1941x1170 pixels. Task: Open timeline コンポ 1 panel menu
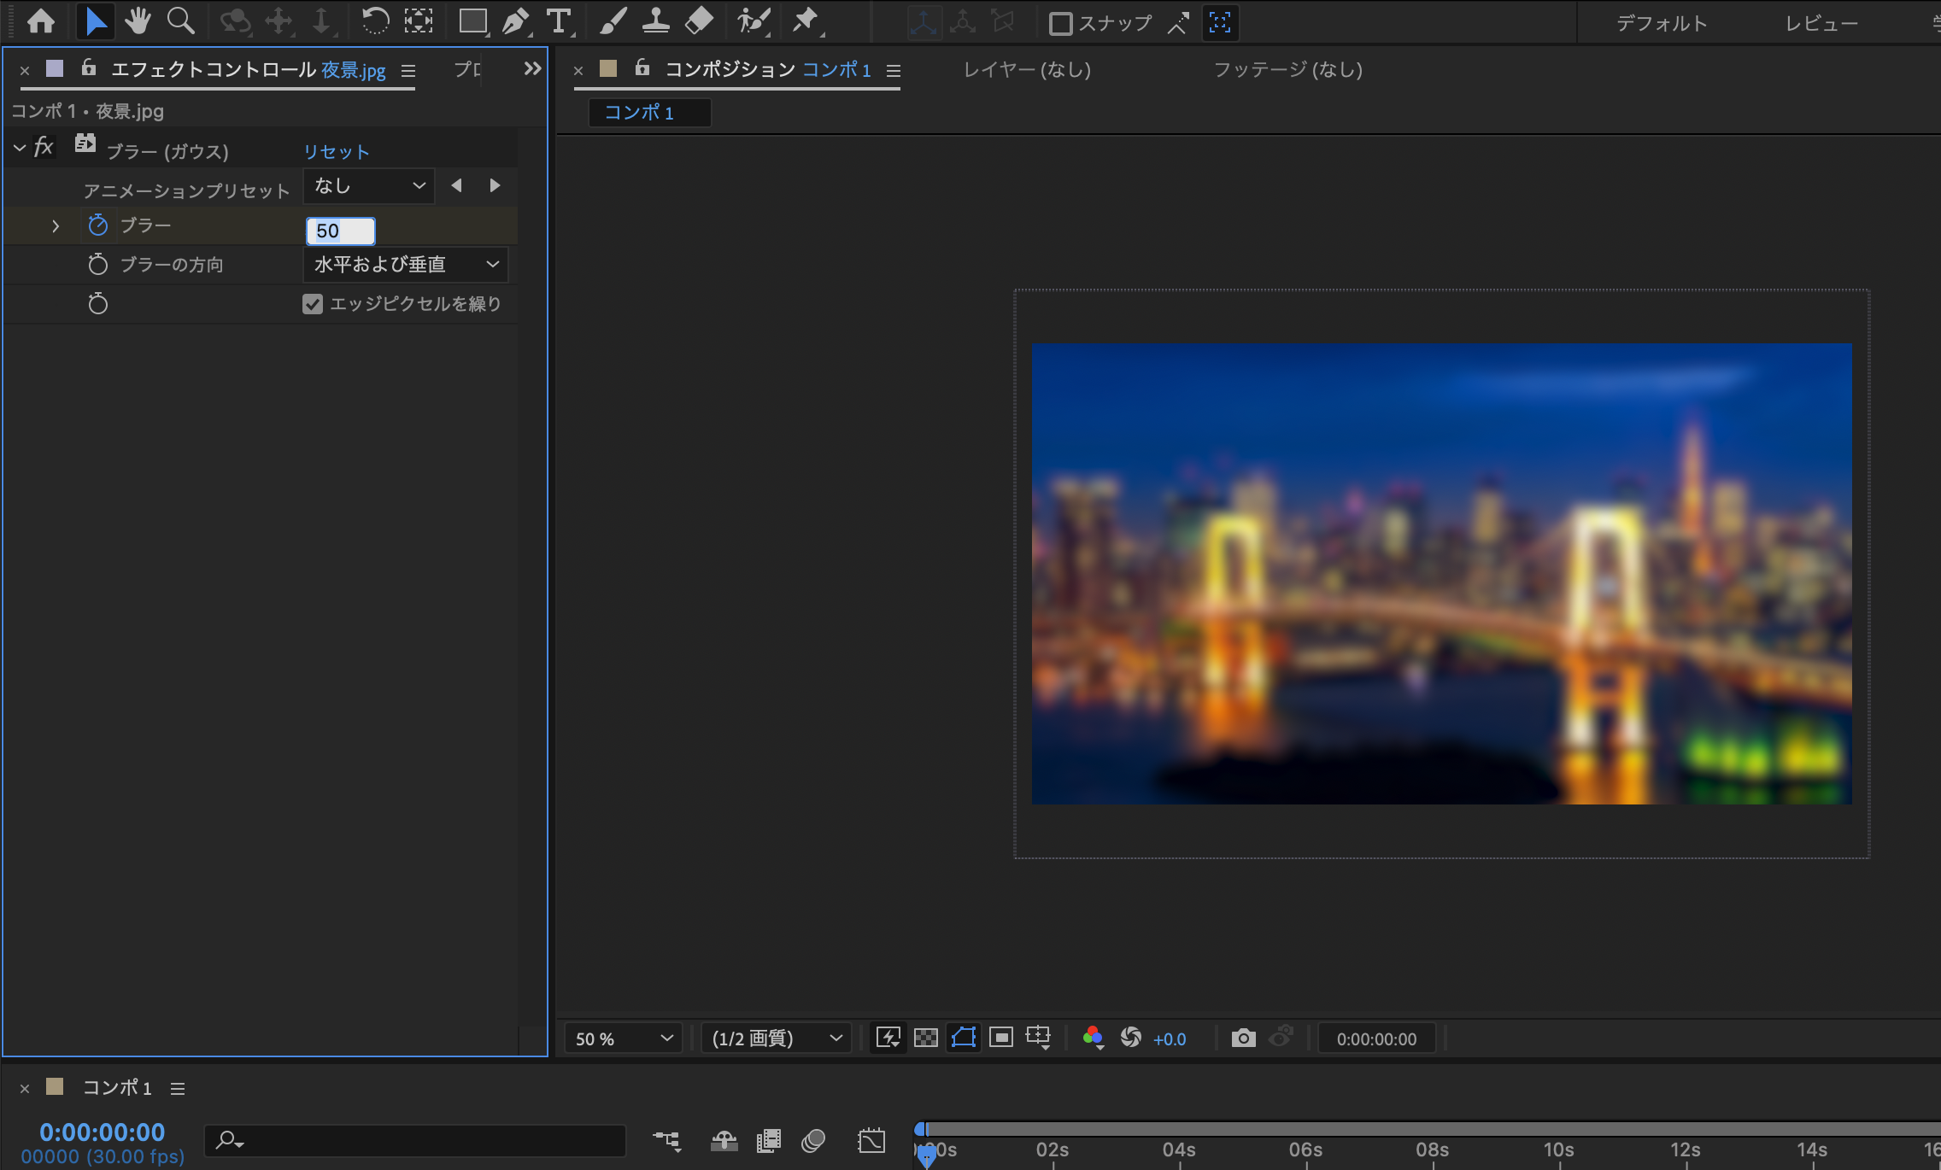tap(178, 1089)
